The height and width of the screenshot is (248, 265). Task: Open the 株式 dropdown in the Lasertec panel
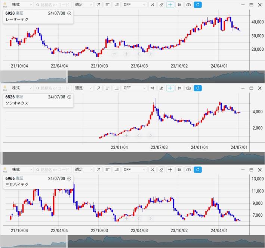point(21,5)
